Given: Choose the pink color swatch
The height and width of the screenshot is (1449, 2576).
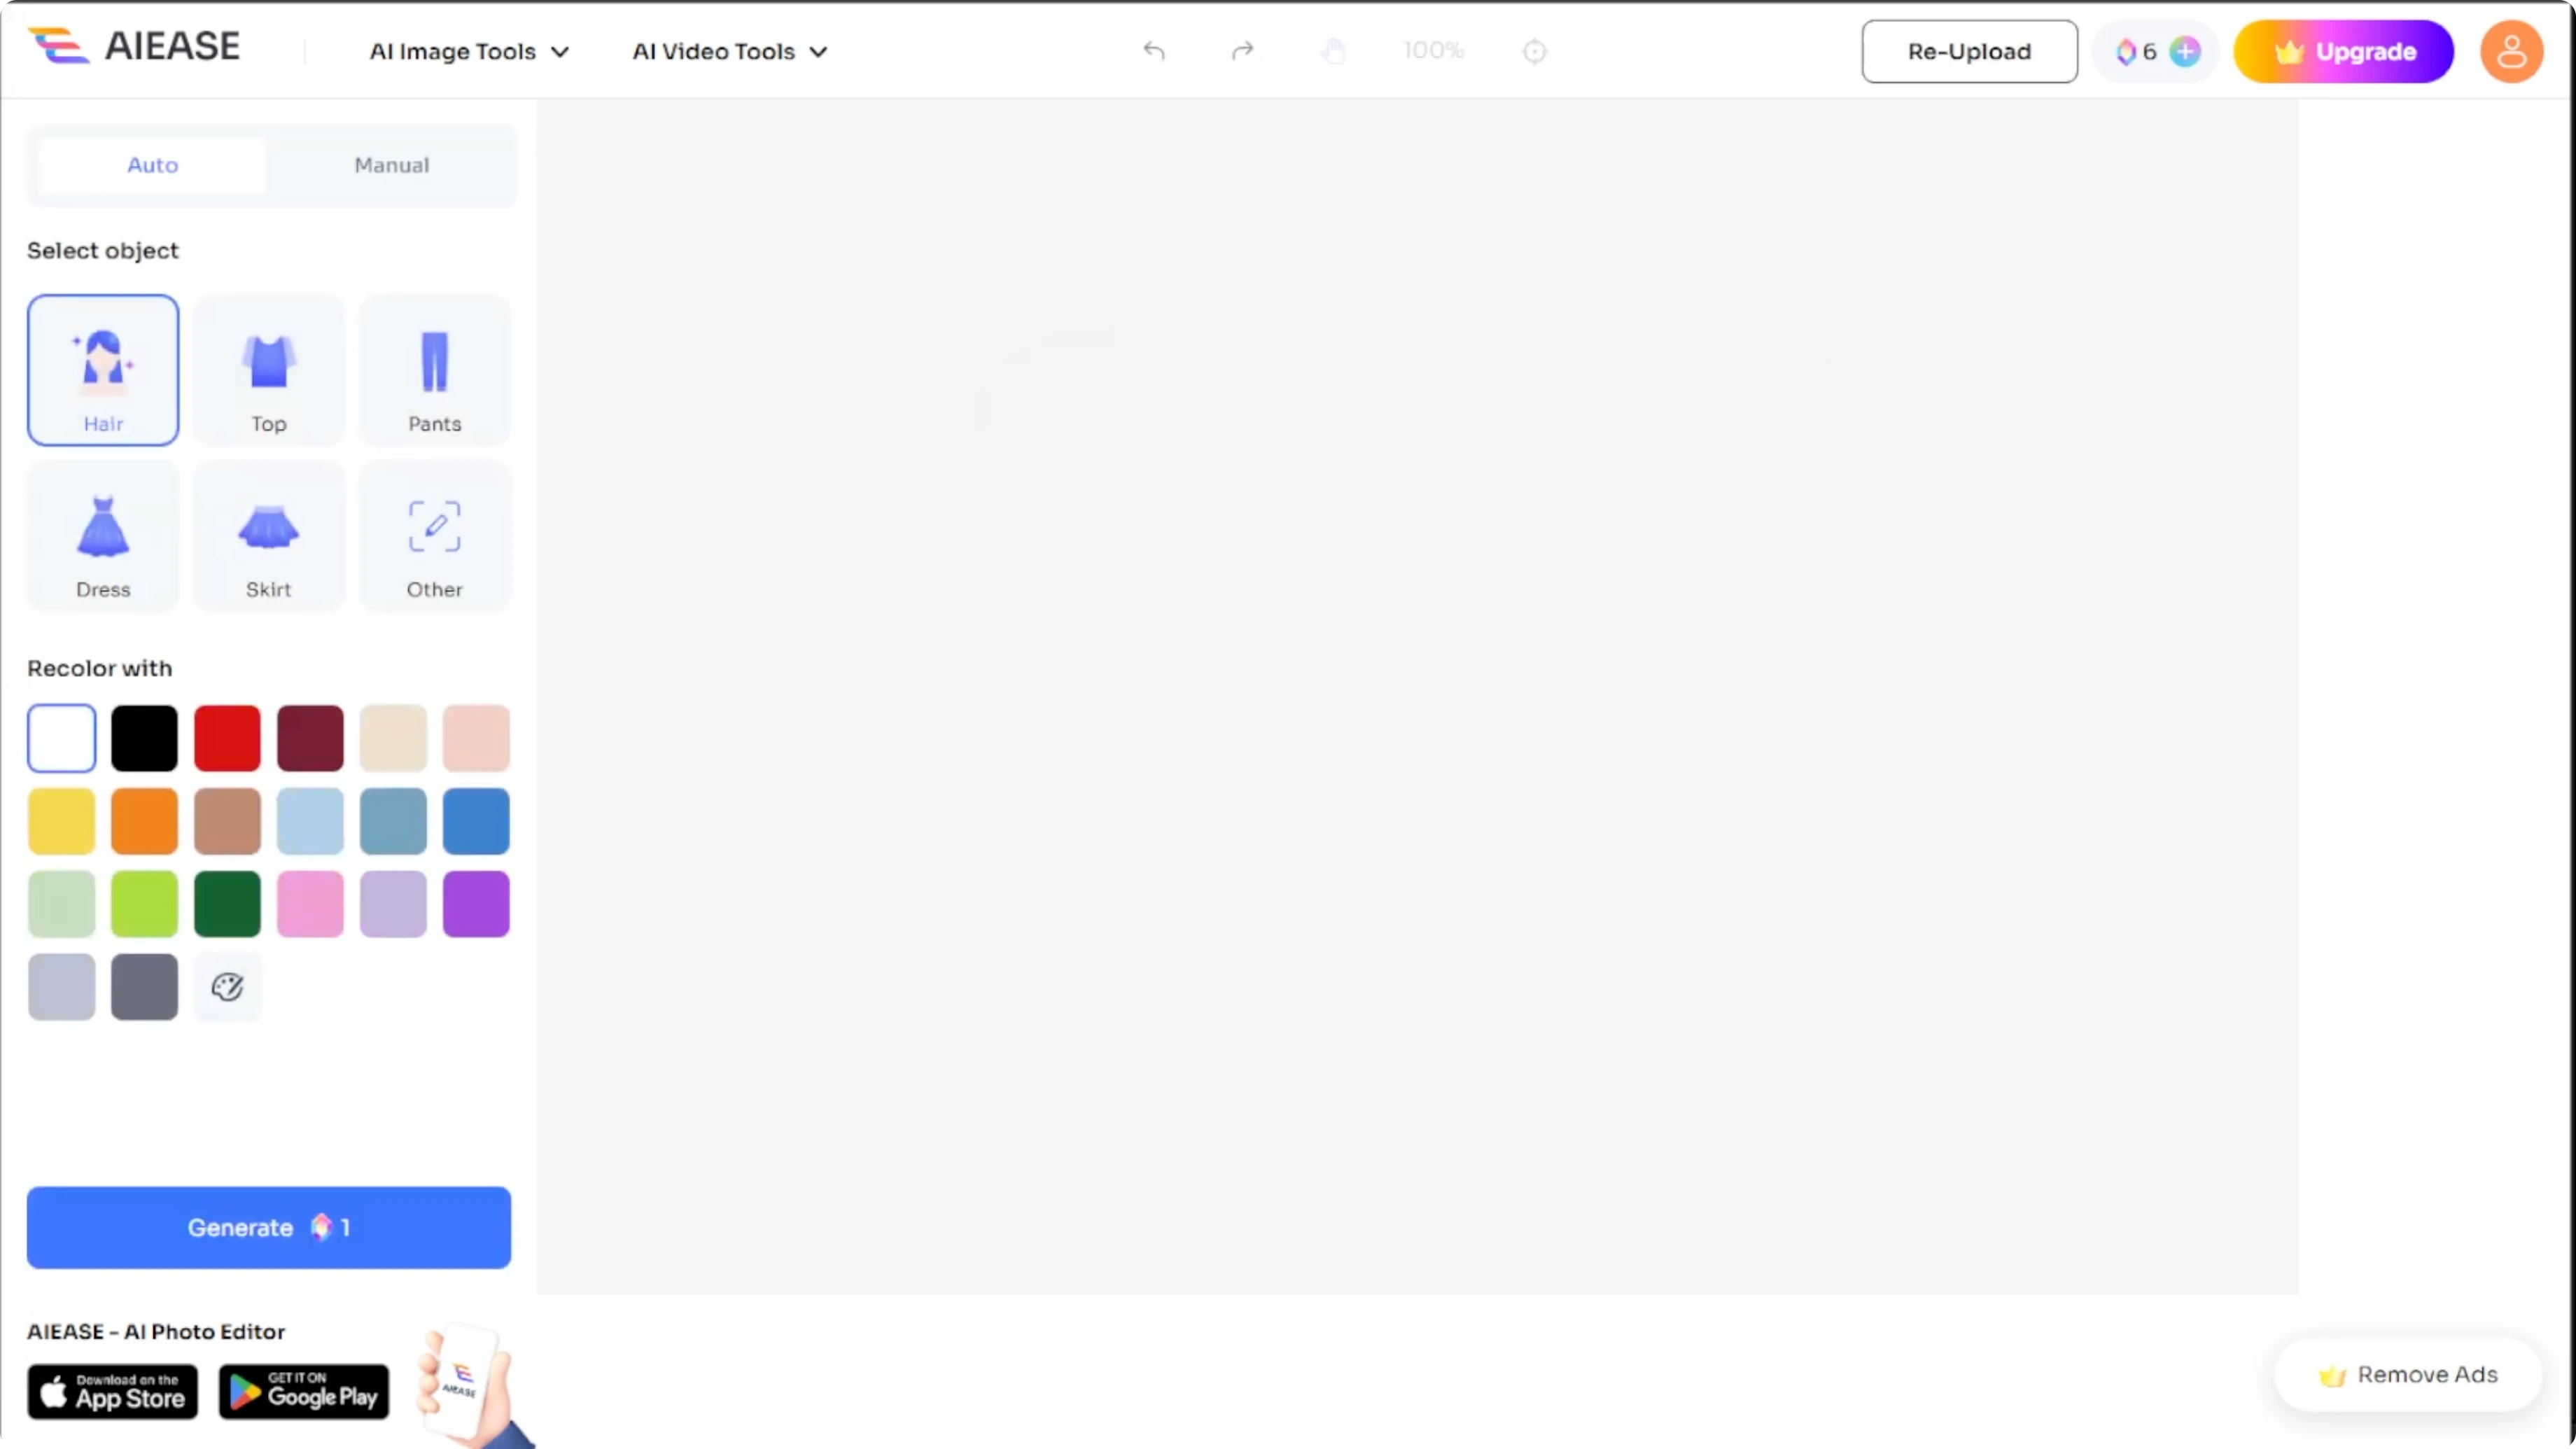Looking at the screenshot, I should (310, 904).
